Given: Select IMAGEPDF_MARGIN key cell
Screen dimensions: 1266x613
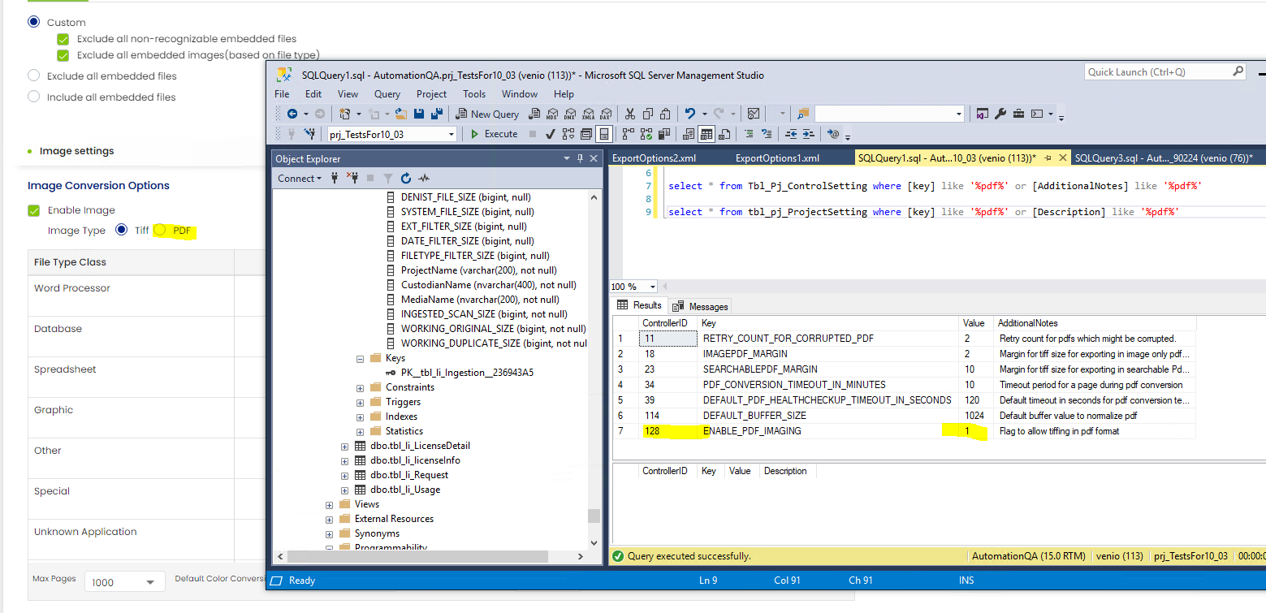Looking at the screenshot, I should pyautogui.click(x=829, y=354).
